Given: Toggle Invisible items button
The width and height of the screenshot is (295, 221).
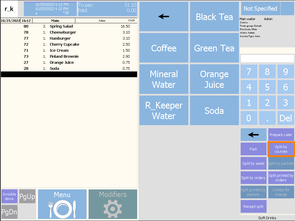Looking at the screenshot, I should [9, 196].
